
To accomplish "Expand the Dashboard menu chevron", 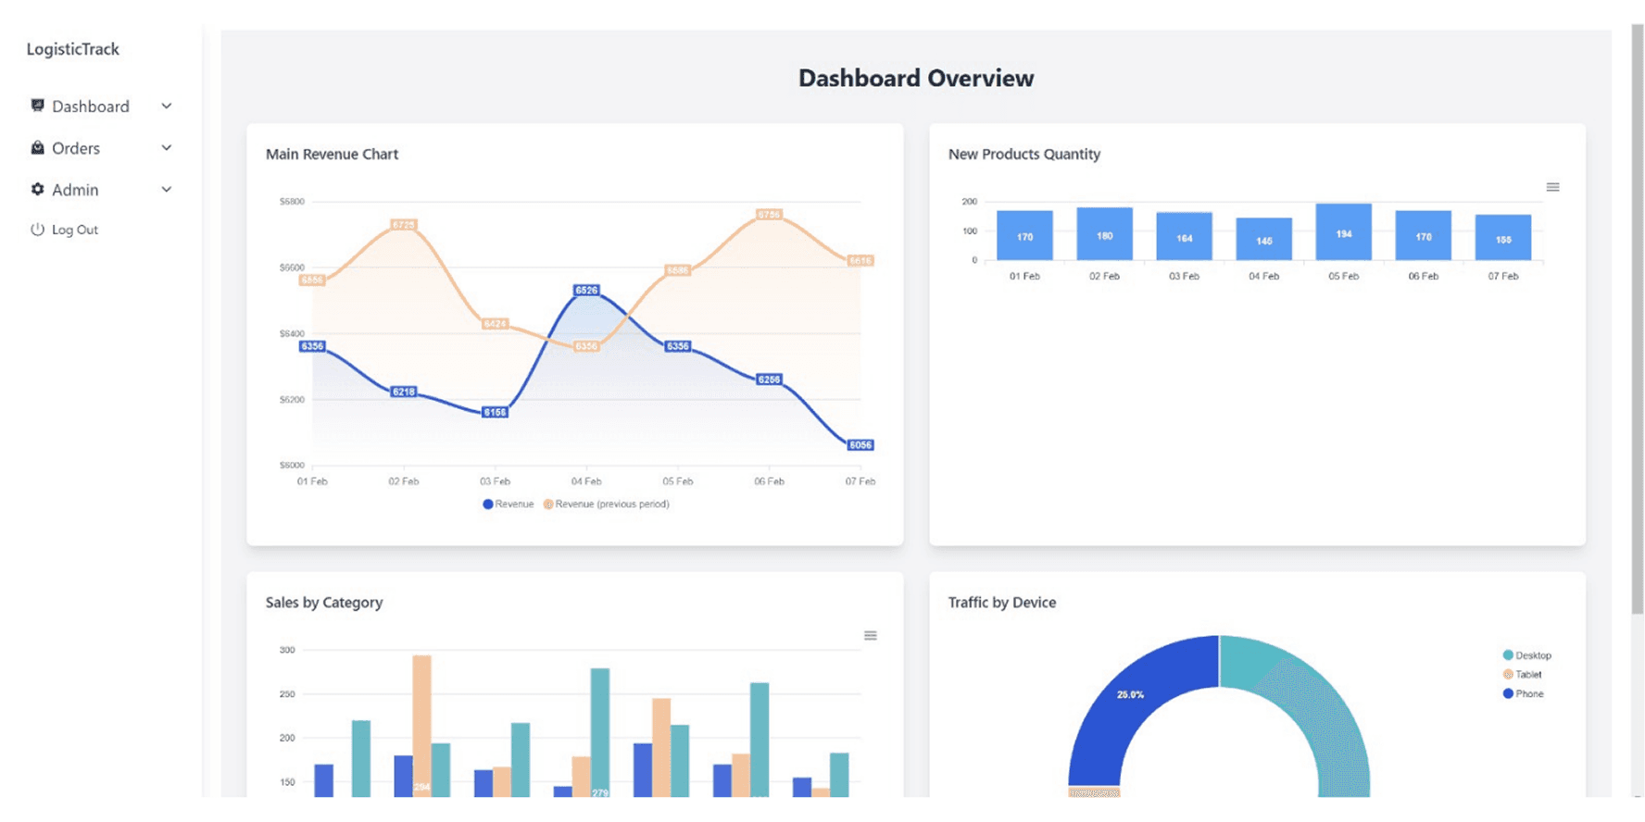I will [167, 106].
